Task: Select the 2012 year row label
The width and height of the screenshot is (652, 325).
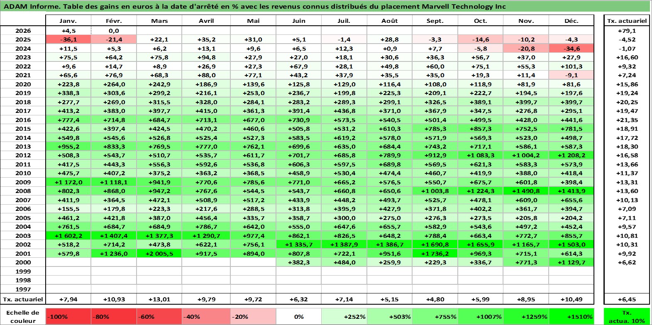Action: coord(23,155)
